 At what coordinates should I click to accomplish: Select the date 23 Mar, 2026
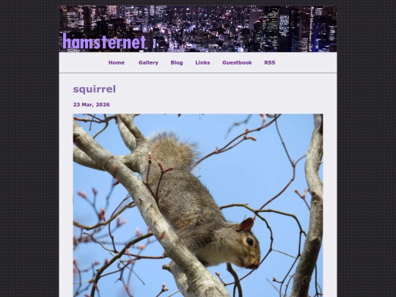(91, 105)
